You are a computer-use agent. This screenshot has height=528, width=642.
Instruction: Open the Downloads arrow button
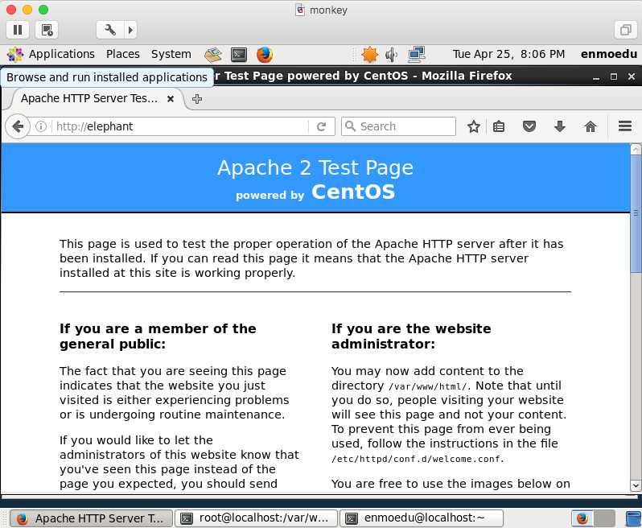[560, 126]
